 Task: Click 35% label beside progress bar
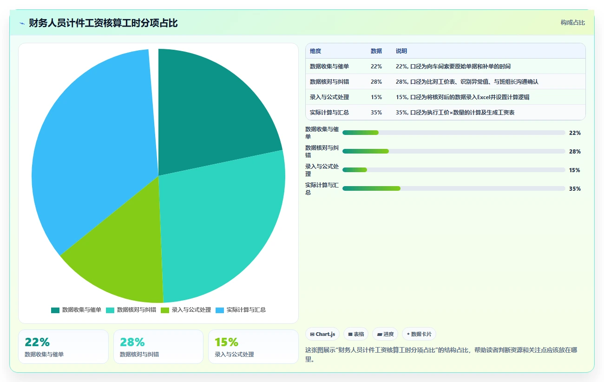point(575,189)
